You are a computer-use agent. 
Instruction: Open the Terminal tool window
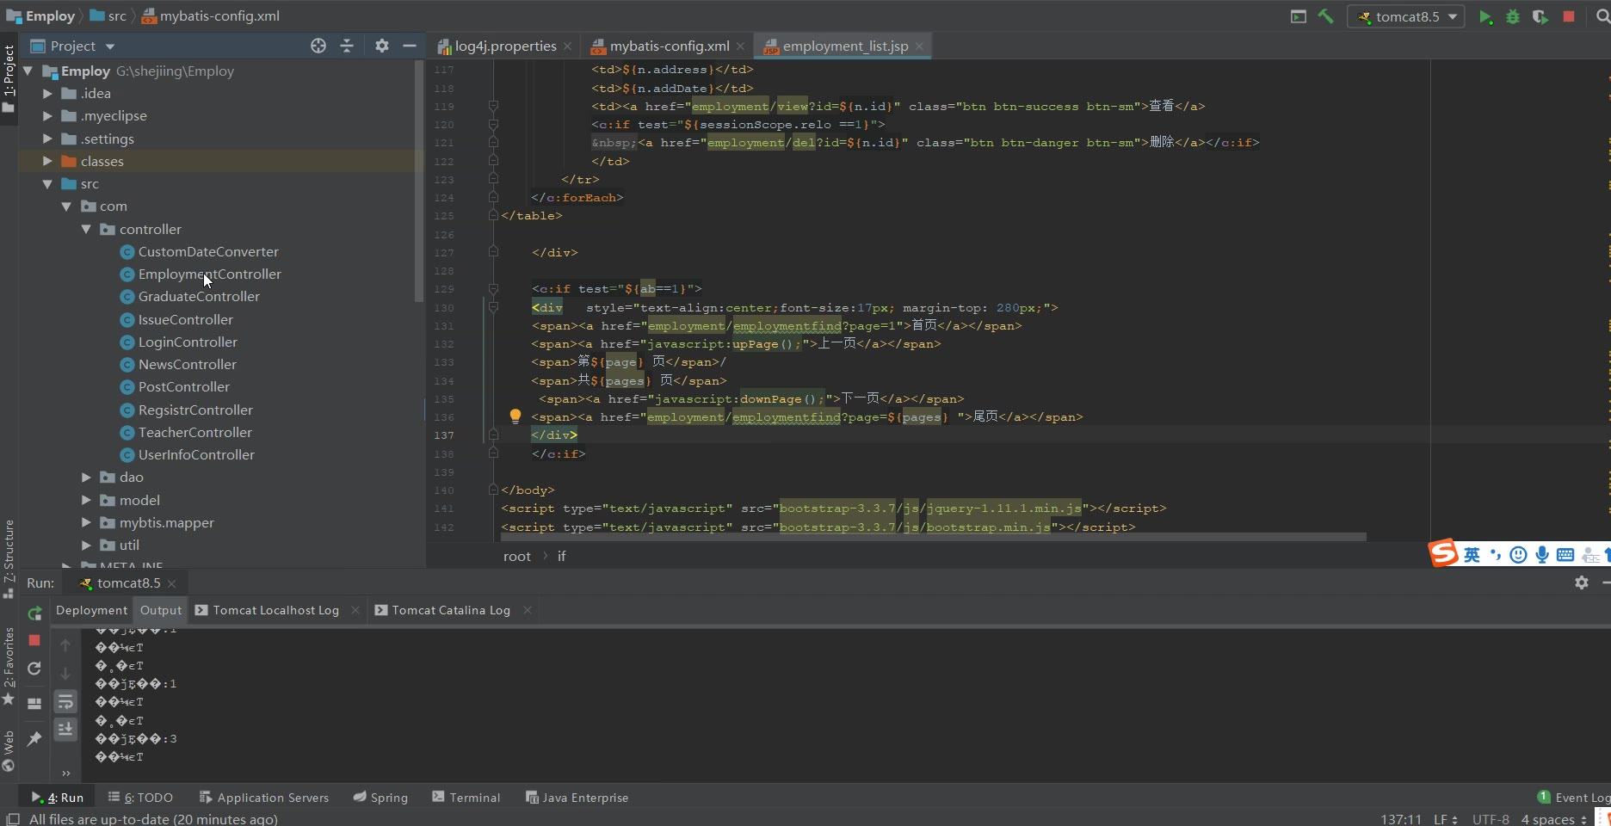point(466,798)
